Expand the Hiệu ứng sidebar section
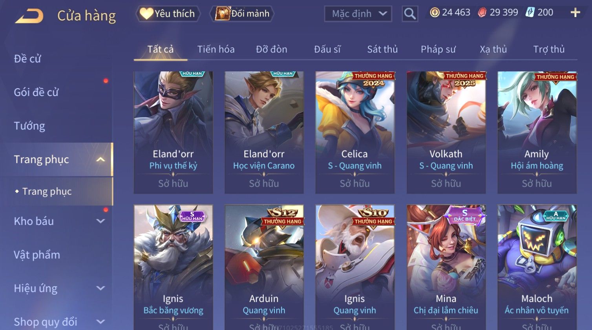The image size is (592, 330). click(x=100, y=288)
